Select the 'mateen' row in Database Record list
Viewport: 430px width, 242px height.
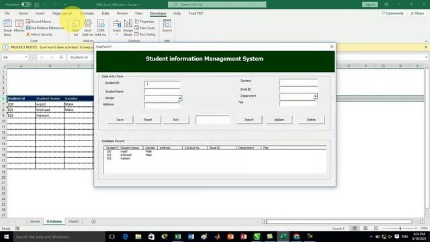215,159
